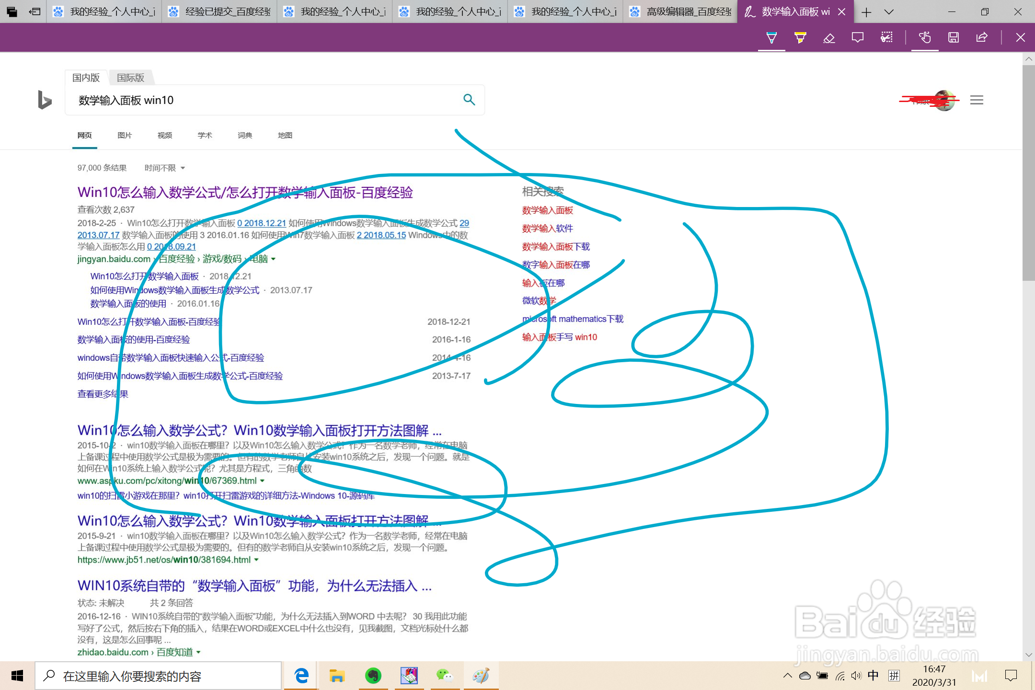Toggle touch writing mode
The width and height of the screenshot is (1035, 690).
tap(925, 38)
